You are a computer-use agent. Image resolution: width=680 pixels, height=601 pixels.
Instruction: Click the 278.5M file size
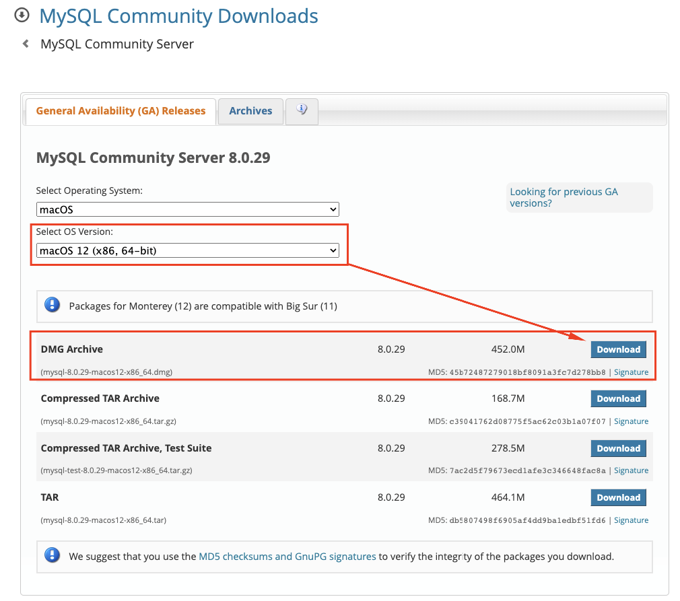pos(508,448)
